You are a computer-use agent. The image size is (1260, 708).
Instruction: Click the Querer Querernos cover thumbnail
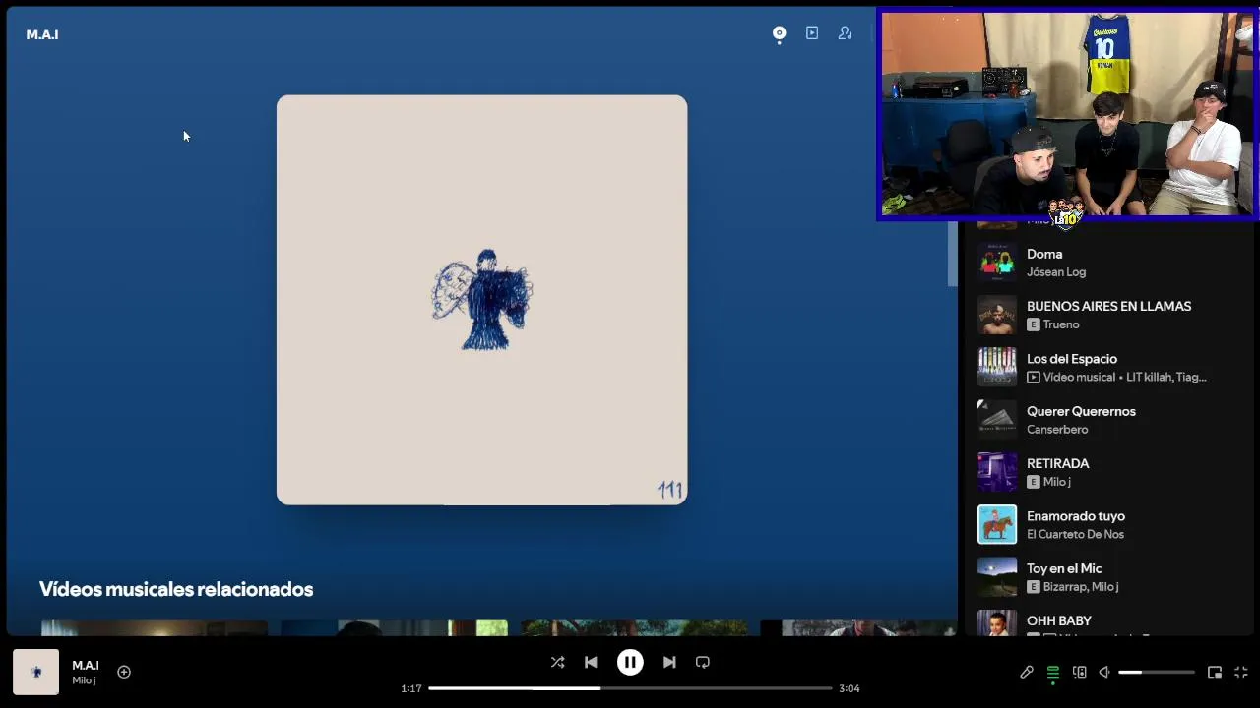tap(997, 420)
